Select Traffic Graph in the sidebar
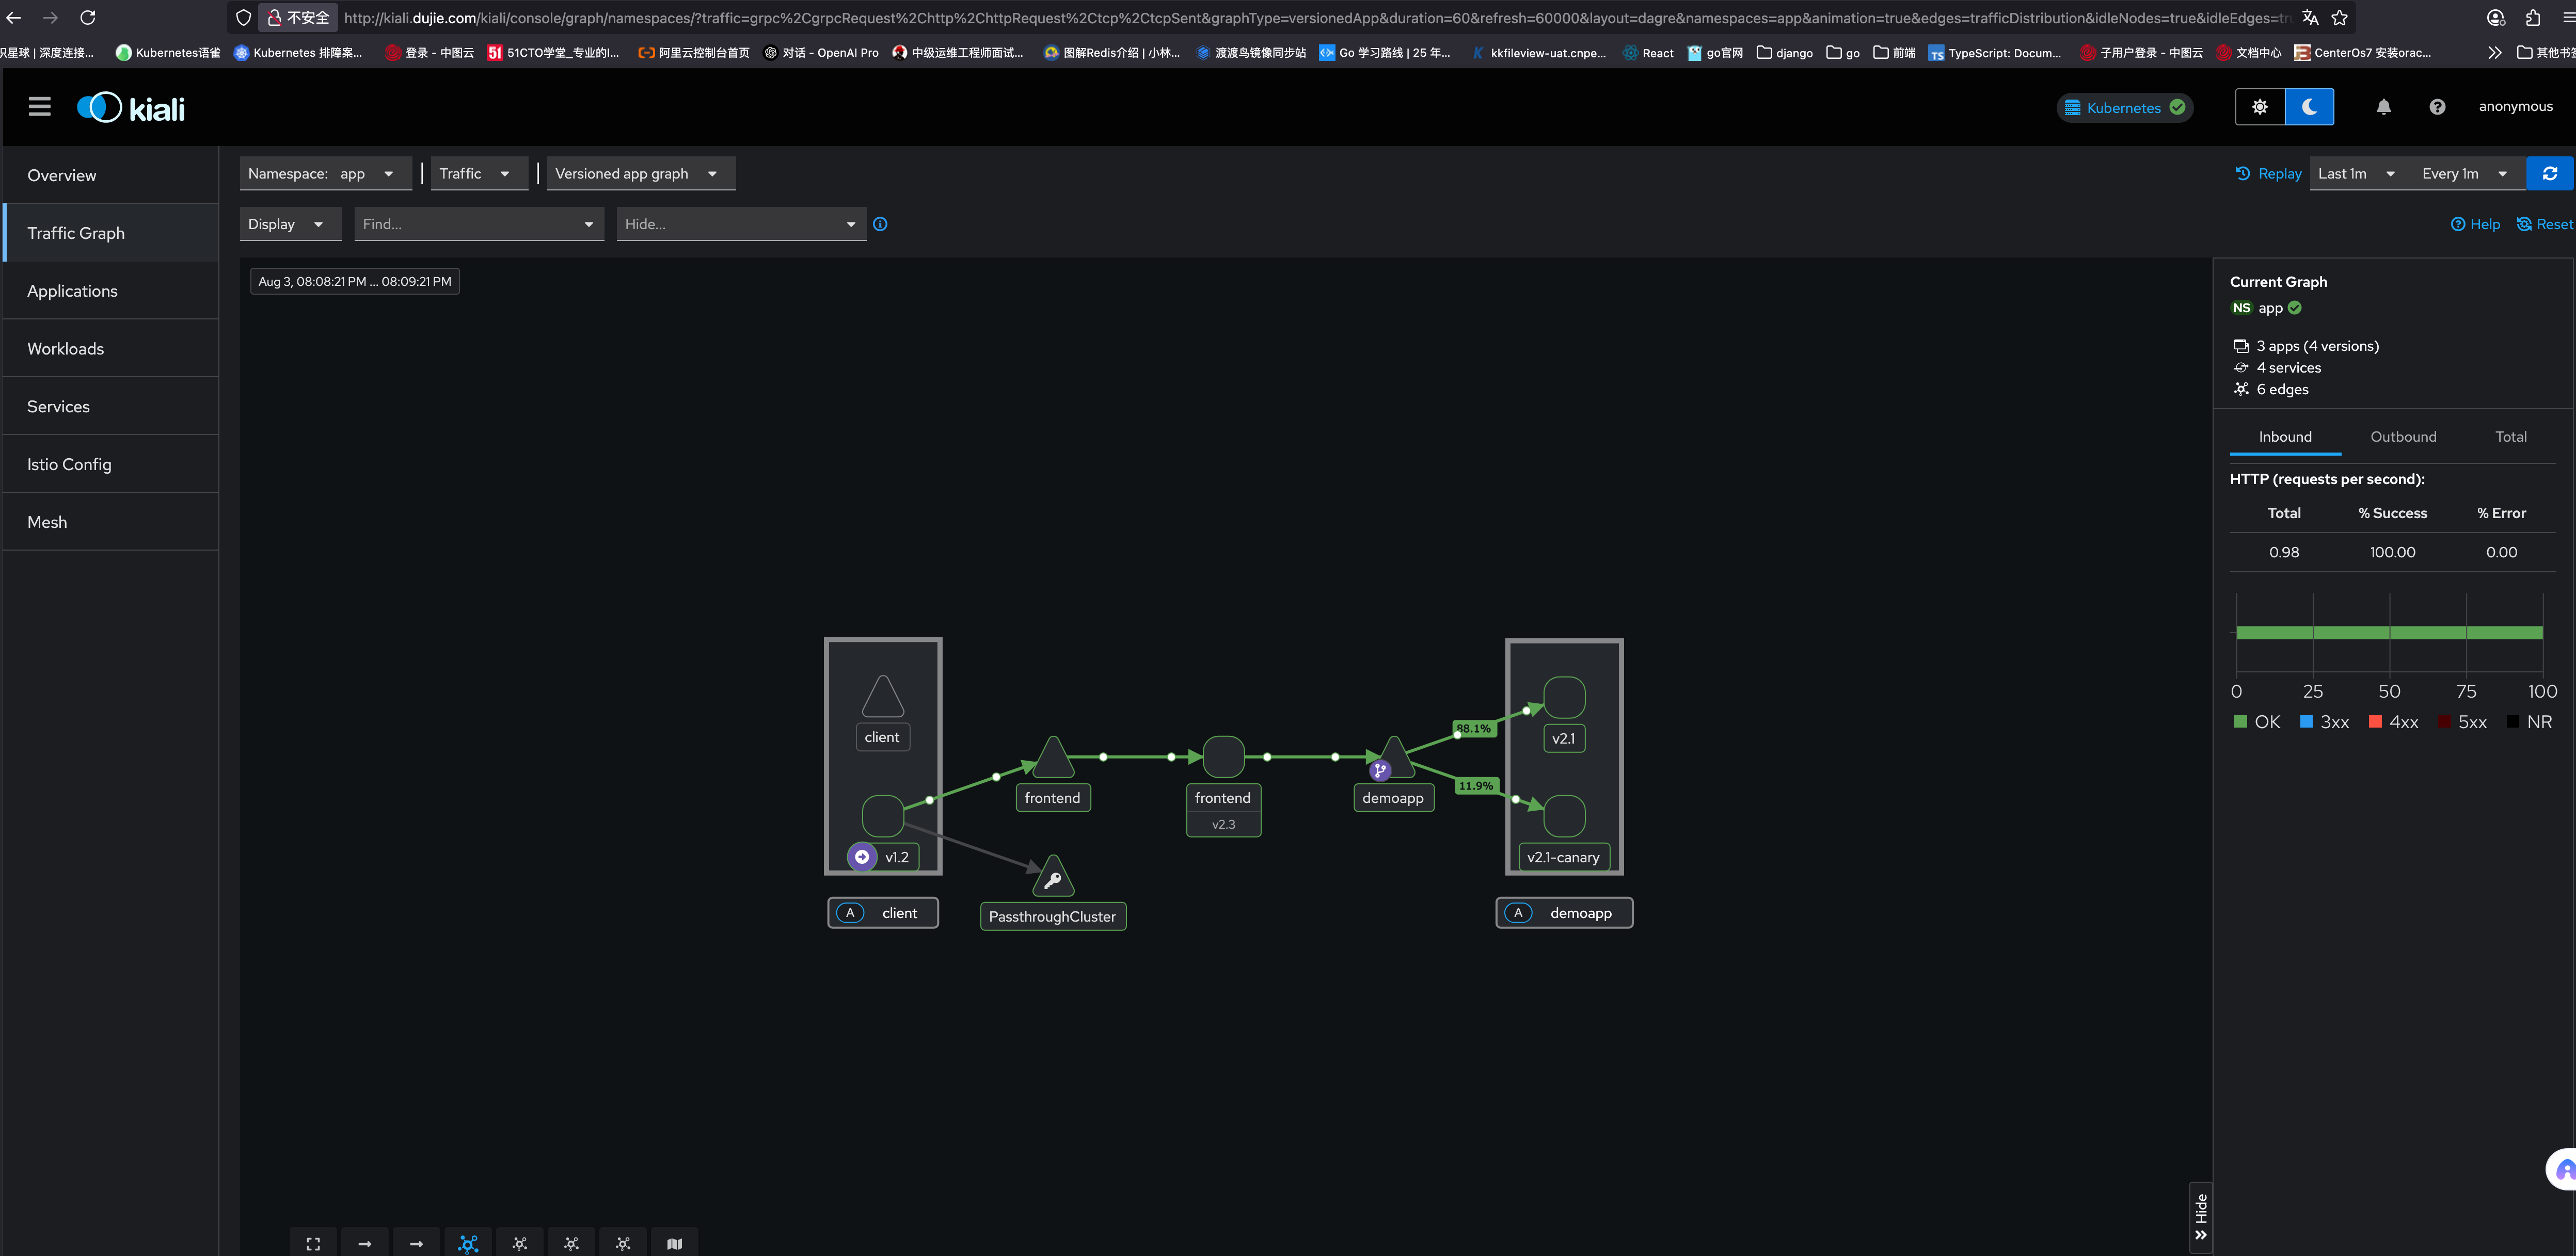Screen dimensions: 2576x1256 click(x=111, y=233)
